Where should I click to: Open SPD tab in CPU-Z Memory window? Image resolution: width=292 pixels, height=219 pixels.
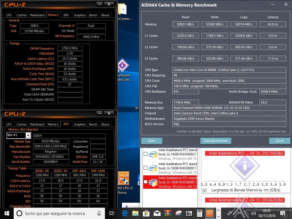coord(66,15)
